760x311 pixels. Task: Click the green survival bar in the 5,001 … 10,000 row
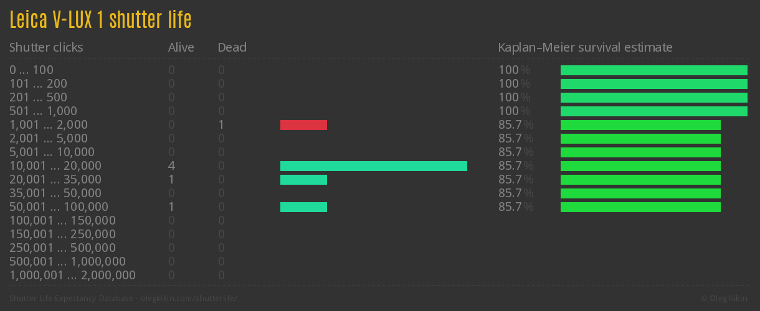click(x=640, y=152)
